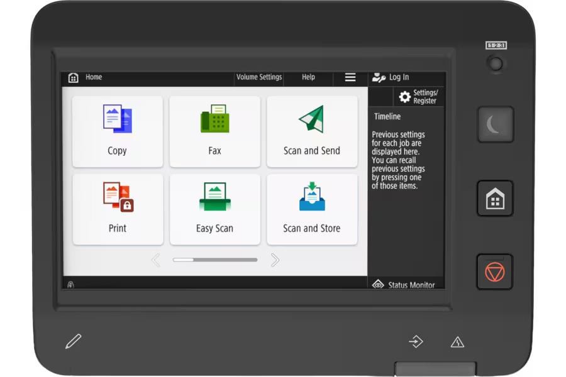This screenshot has height=377, width=566.
Task: Toggle the Energy Saver moon button
Action: [x=495, y=124]
